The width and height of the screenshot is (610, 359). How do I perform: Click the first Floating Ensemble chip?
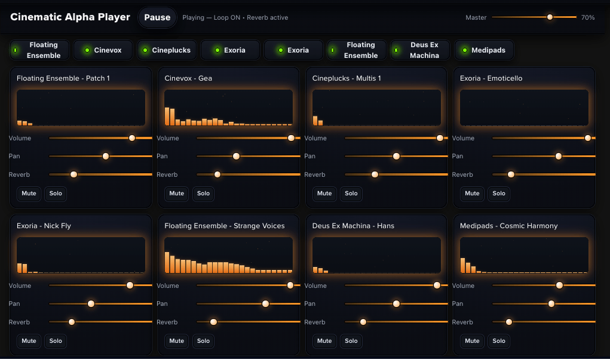[39, 50]
